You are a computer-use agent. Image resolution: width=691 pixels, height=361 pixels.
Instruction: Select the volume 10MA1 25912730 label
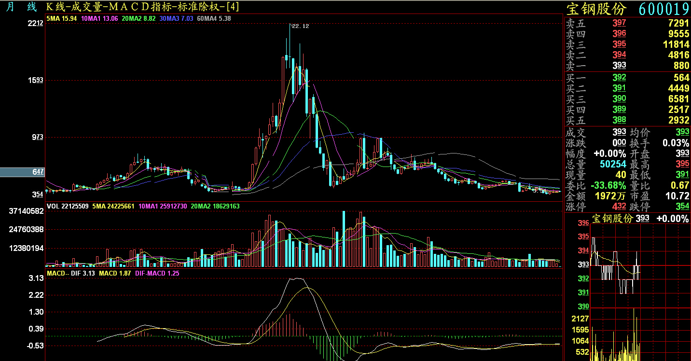click(163, 206)
